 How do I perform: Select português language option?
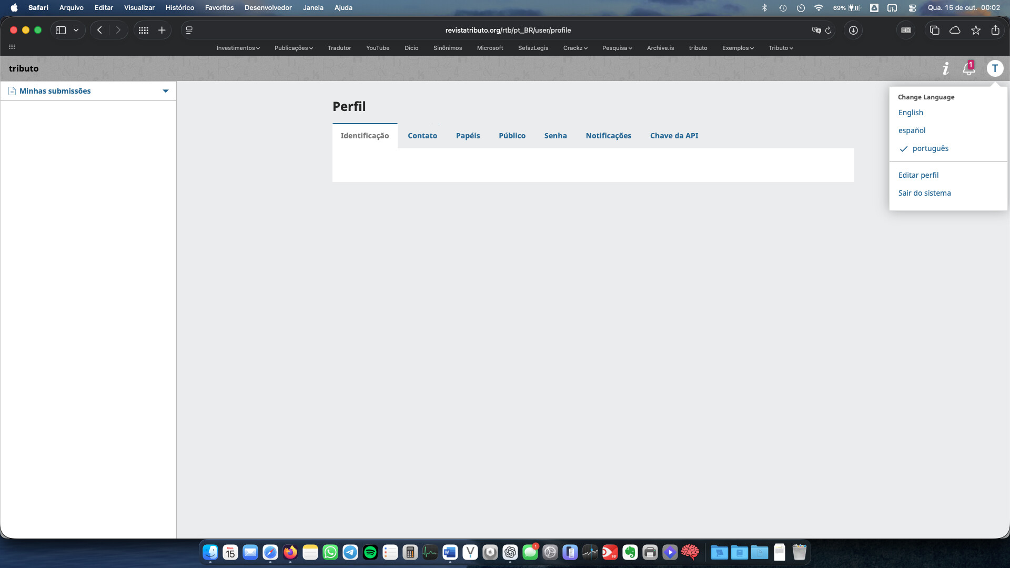(x=930, y=148)
